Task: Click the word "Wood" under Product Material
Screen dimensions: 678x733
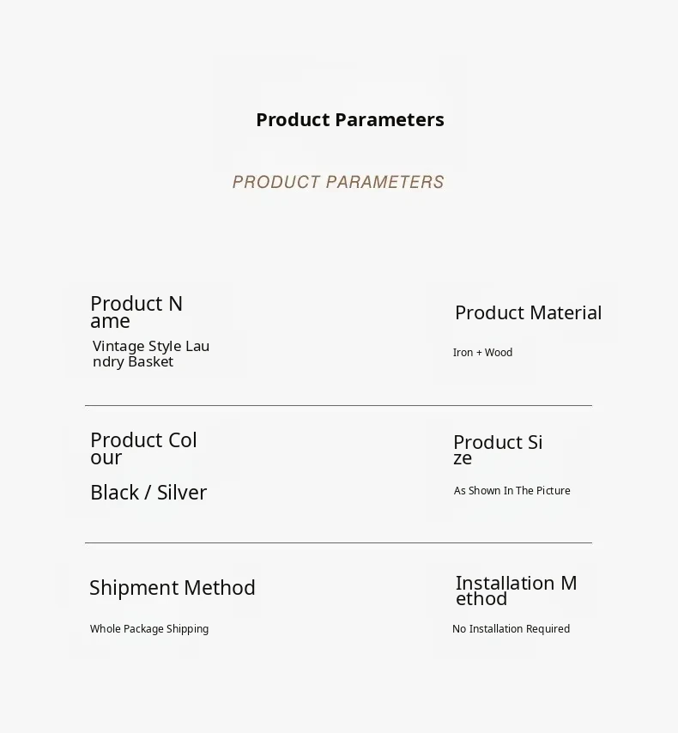Action: [499, 353]
